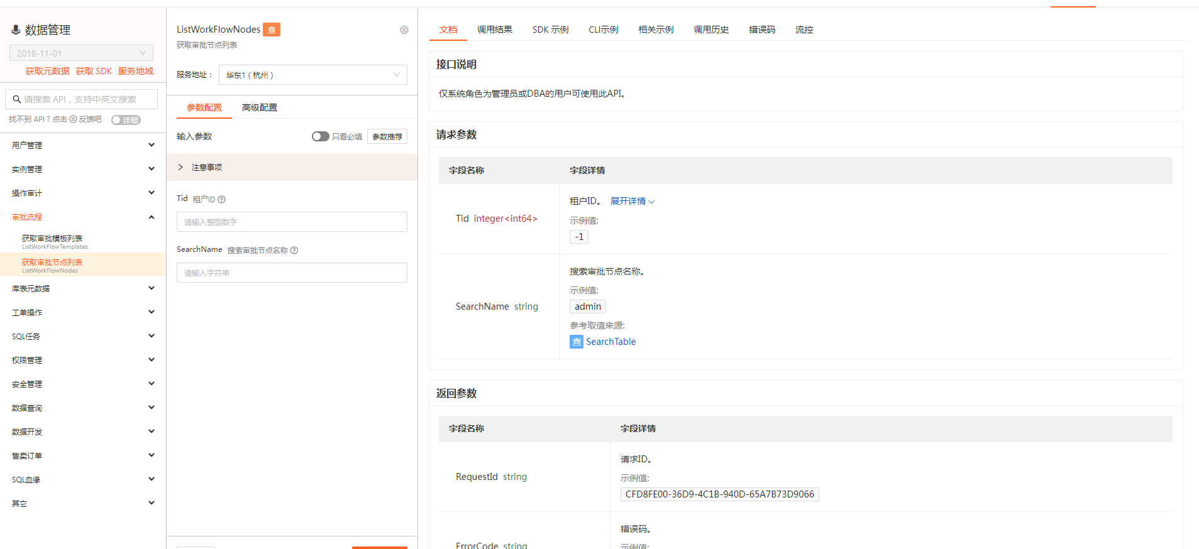Toggle the 只看必填 switch
The height and width of the screenshot is (549, 1199).
click(x=321, y=136)
